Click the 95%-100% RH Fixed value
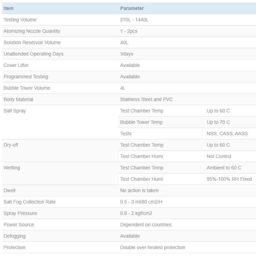 point(229,179)
